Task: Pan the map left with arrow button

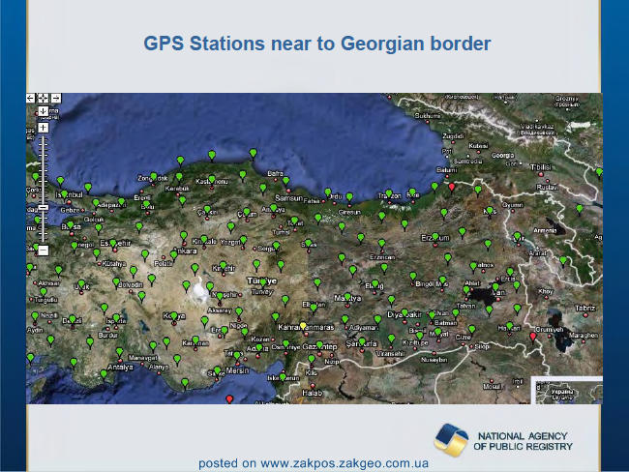Action: pos(31,98)
